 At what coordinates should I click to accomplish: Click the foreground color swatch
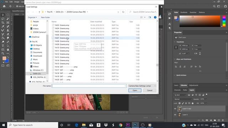click(x=4, y=58)
